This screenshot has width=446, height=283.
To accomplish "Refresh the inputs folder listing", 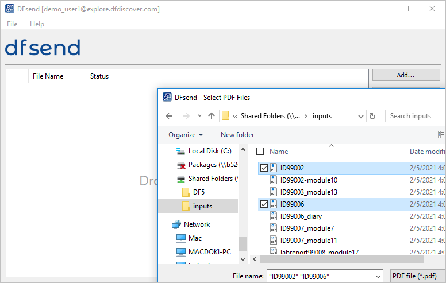I will pyautogui.click(x=372, y=116).
